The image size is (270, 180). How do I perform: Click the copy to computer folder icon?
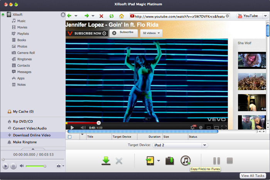(x=170, y=161)
